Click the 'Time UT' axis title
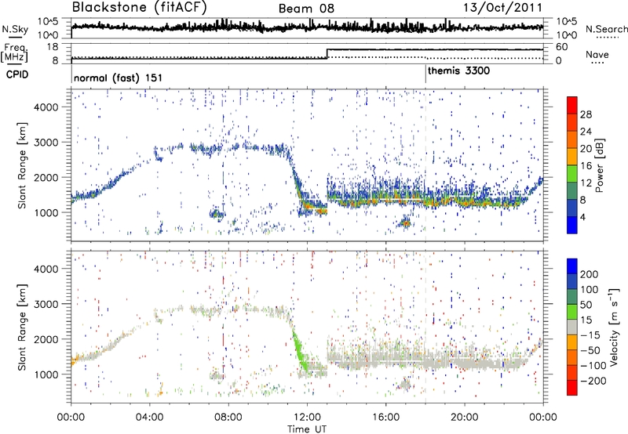Screen dimensions: 628x434 307,429
